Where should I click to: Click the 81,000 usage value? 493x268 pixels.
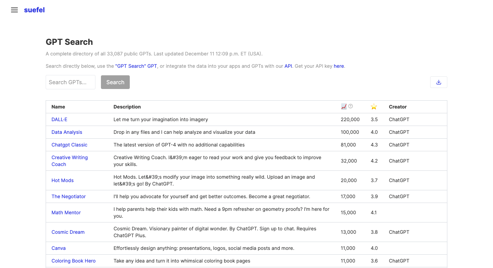(348, 145)
